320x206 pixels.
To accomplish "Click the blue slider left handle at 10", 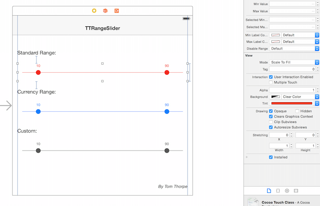I will 38,111.
